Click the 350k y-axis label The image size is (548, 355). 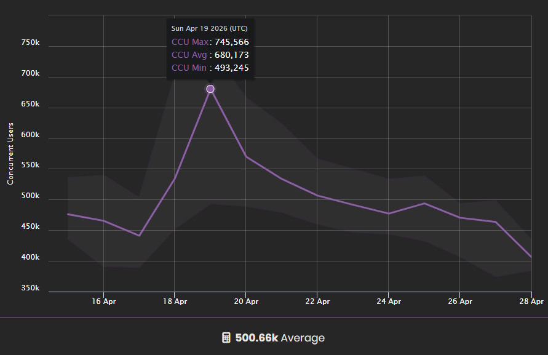click(30, 288)
